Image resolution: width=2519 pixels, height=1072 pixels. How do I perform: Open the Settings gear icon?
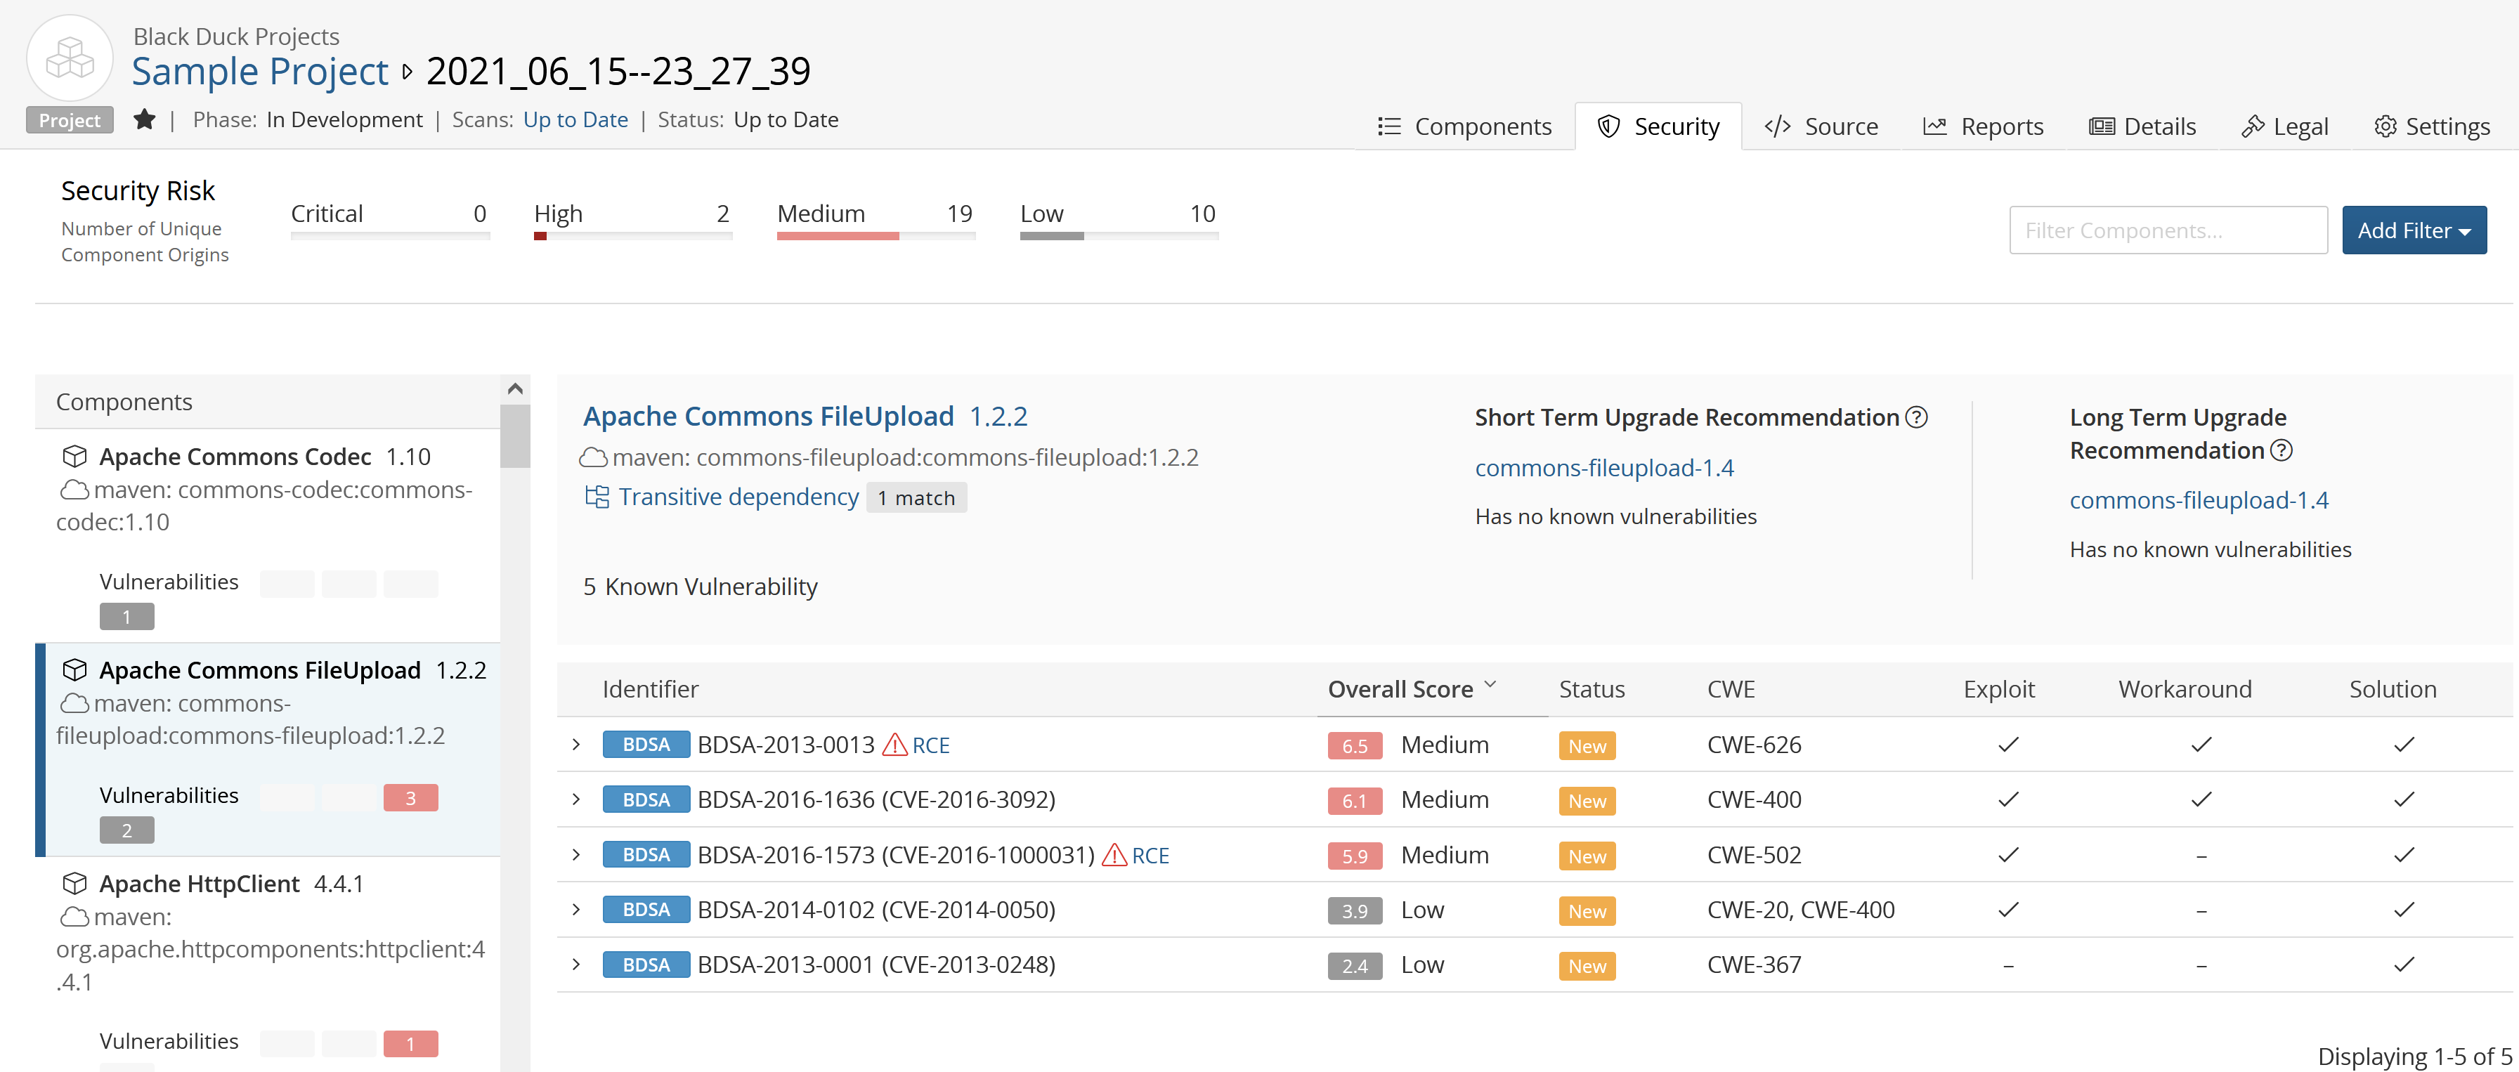[x=2383, y=124]
